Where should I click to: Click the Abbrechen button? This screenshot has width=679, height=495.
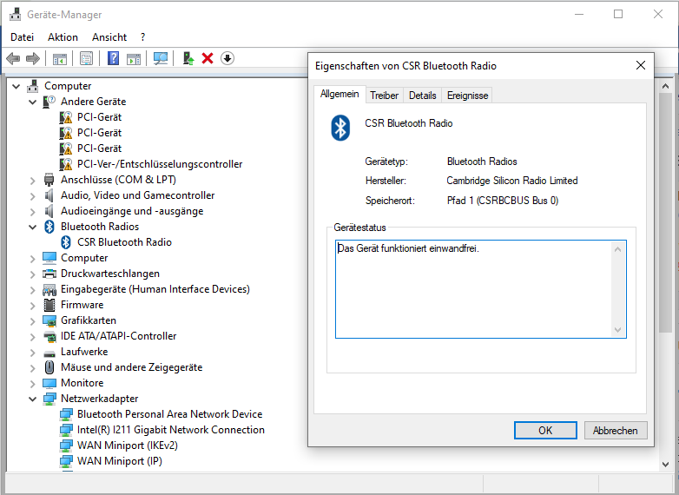point(616,431)
